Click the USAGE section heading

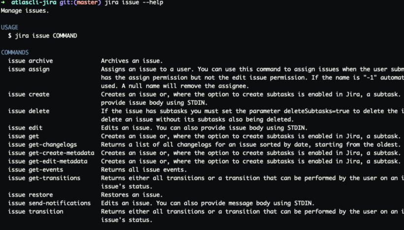[x=9, y=28]
